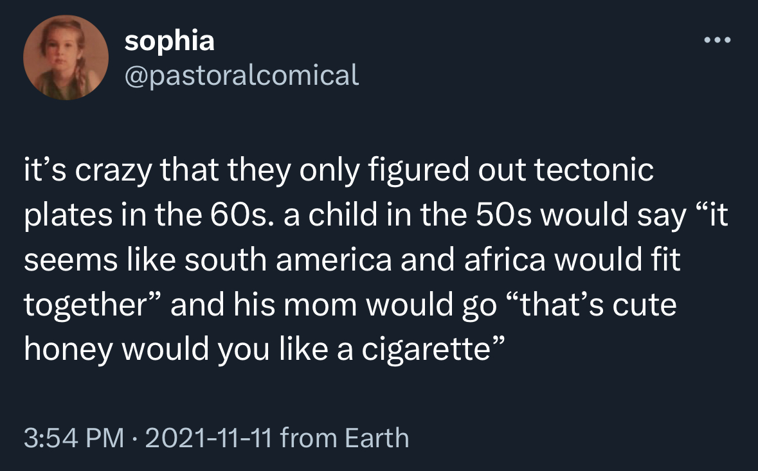Click sophia's profile avatar picture

point(66,58)
